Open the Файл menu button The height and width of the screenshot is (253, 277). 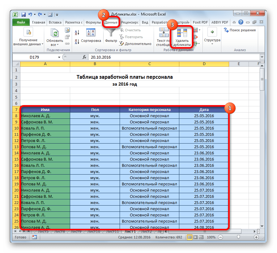(x=21, y=22)
